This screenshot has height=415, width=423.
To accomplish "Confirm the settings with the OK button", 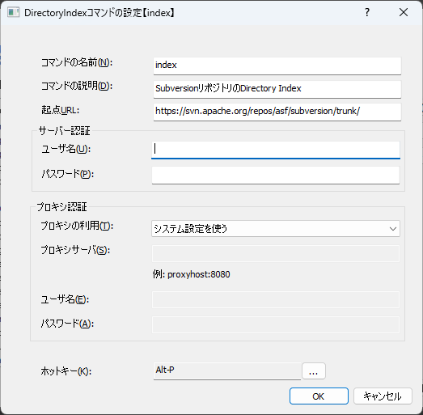I will pos(319,396).
